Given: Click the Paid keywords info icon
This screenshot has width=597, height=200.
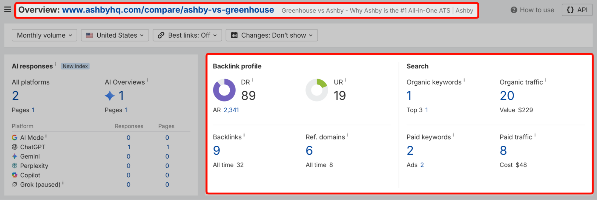Looking at the screenshot, I should pyautogui.click(x=453, y=135).
